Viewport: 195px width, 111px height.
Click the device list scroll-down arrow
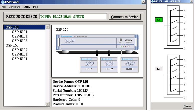47,104
